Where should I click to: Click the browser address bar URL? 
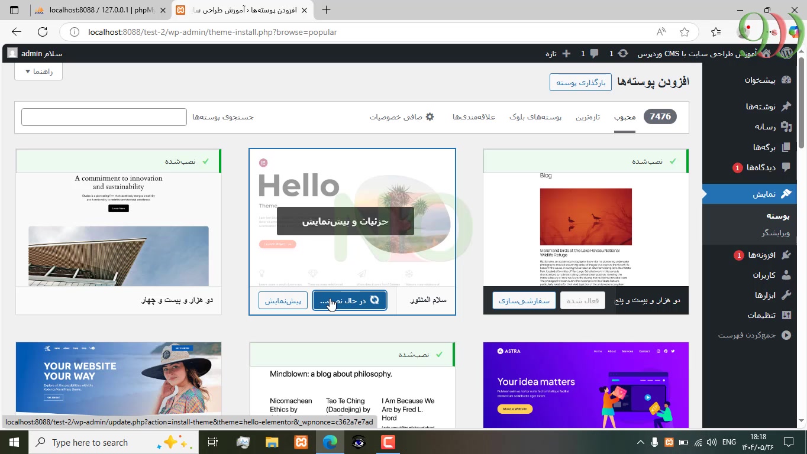(x=212, y=32)
